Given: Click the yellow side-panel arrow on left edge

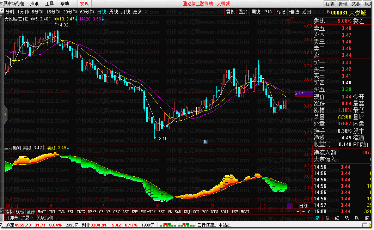Looking at the screenshot, I should coord(5,115).
